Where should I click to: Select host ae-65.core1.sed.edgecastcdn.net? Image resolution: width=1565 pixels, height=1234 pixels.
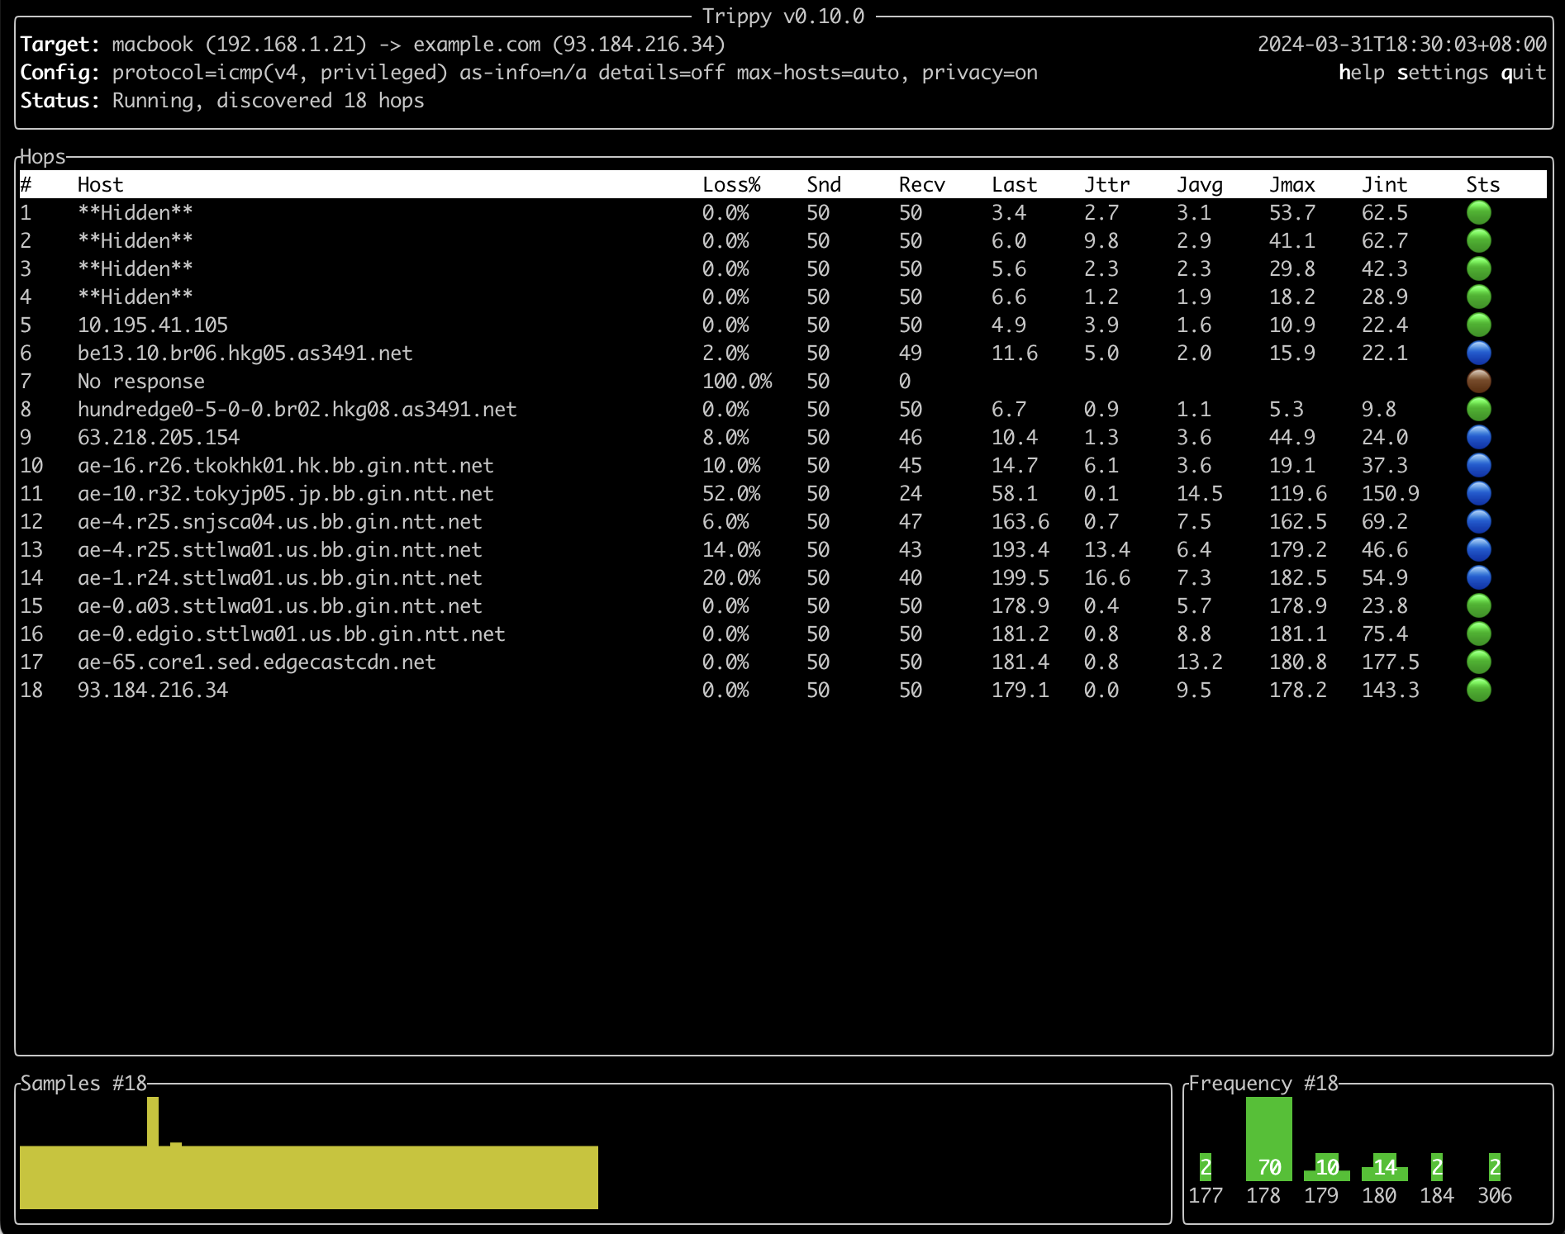[256, 662]
